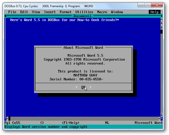Click the Document1 maximize arrow icon
This screenshot has width=169, height=135.
[161, 16]
